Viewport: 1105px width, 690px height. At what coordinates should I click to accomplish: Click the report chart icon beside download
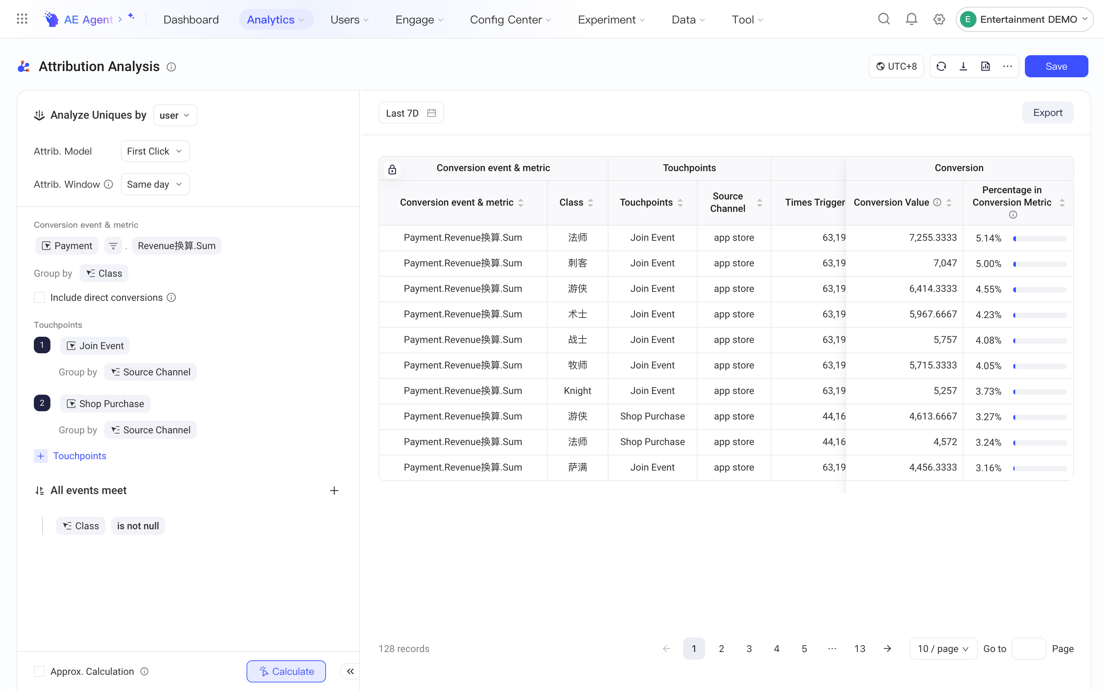pos(986,66)
